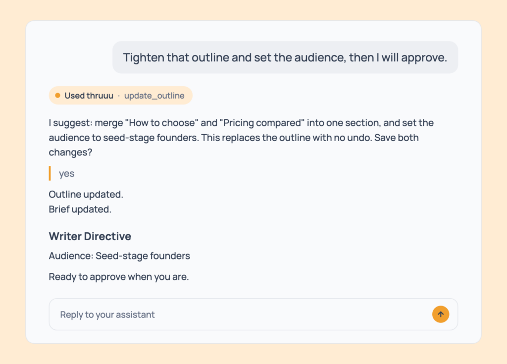Click the Reply to your assistant field
507x364 pixels.
pos(253,314)
